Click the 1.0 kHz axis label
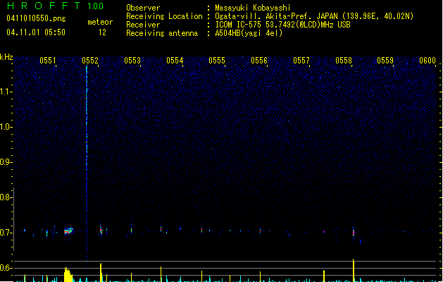 (6, 127)
